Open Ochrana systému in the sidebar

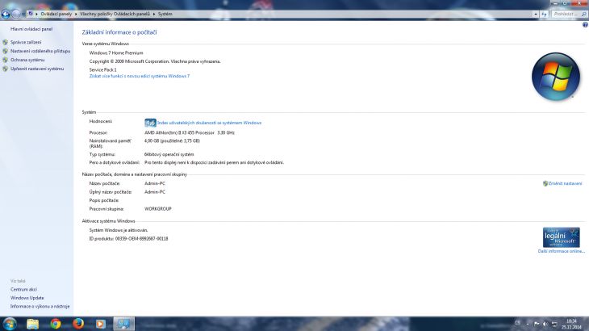click(27, 60)
